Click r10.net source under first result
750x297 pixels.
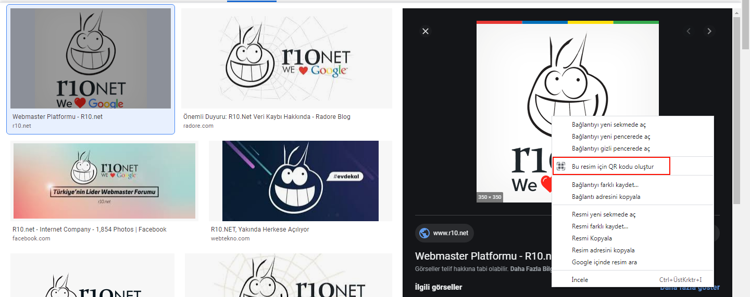pos(22,126)
